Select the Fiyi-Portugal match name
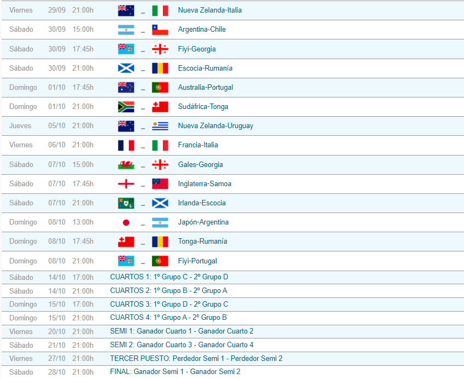The image size is (464, 379). (x=197, y=261)
